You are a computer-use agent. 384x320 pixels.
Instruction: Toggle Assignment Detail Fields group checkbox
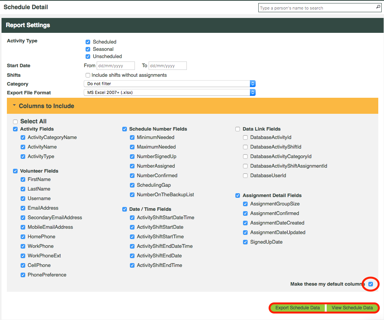click(x=238, y=196)
